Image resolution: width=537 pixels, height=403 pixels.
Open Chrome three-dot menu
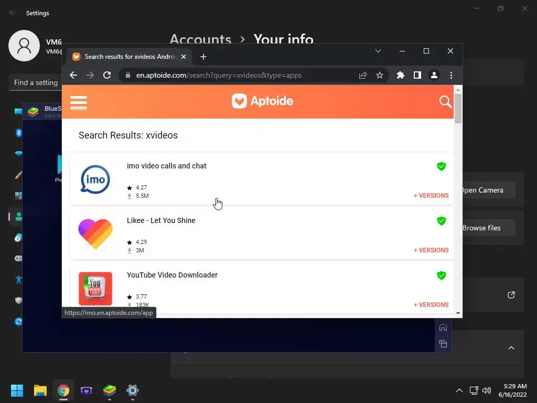[x=451, y=76]
